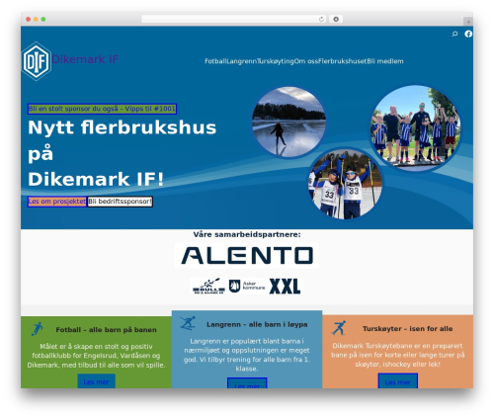
Task: Click the browser download icon
Action: [336, 20]
